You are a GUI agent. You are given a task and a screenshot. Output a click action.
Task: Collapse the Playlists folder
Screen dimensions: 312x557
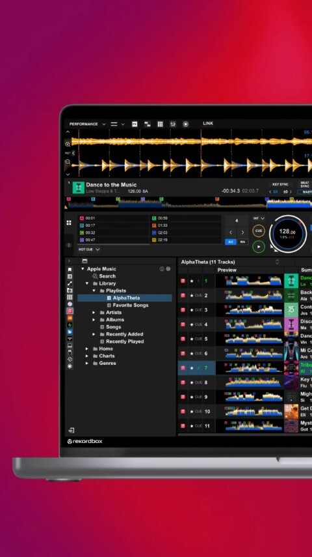pyautogui.click(x=94, y=291)
